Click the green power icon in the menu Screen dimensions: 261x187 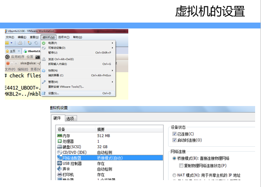[x=44, y=43]
